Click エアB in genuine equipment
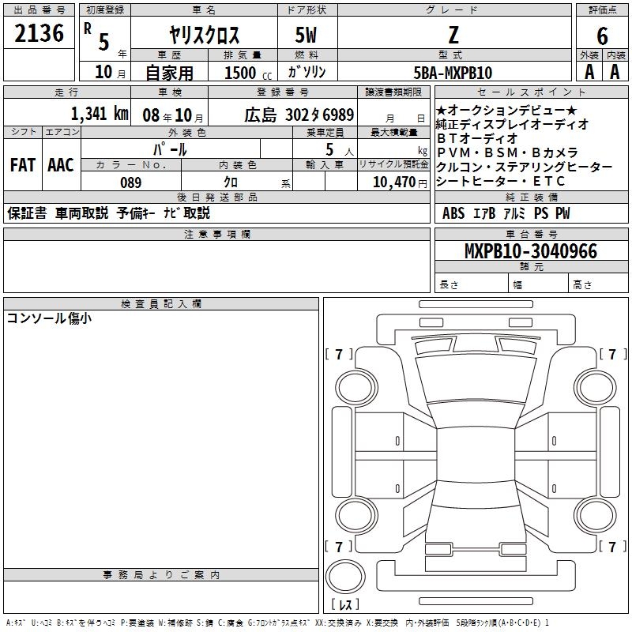This screenshot has height=632, width=632. [x=484, y=213]
